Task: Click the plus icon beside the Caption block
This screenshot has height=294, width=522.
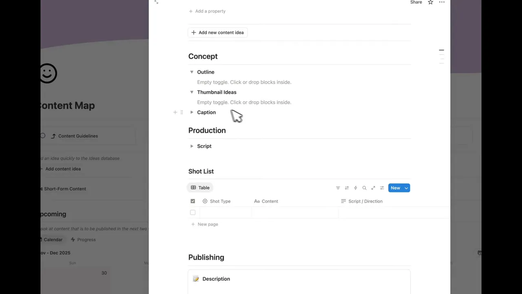Action: (x=175, y=112)
